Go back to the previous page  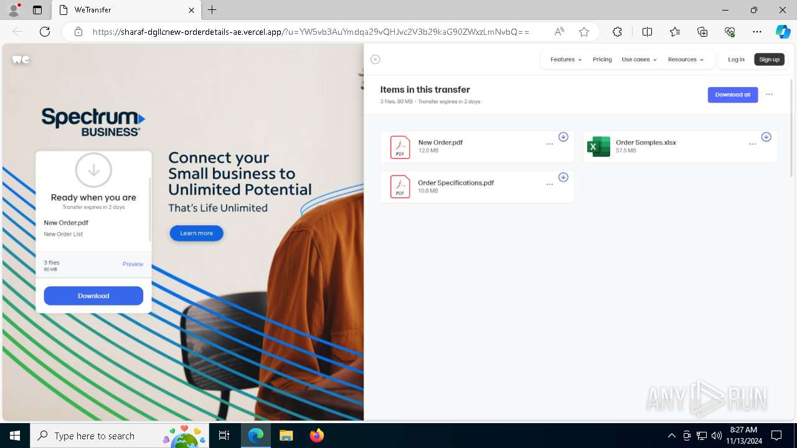click(x=17, y=32)
